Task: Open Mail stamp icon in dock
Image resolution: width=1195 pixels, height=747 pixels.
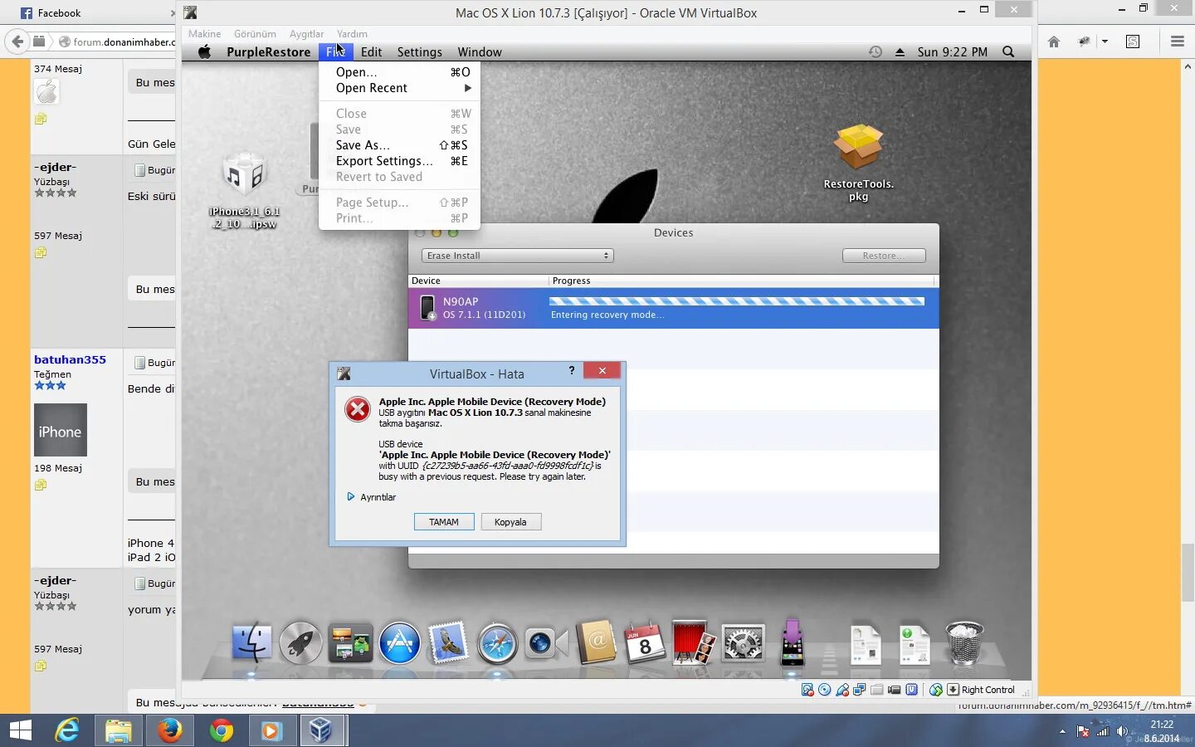Action: (449, 643)
